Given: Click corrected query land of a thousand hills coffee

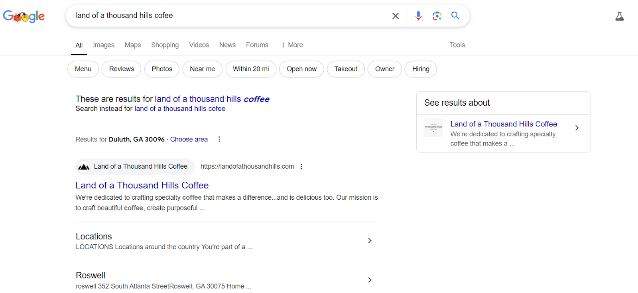Looking at the screenshot, I should click(212, 99).
